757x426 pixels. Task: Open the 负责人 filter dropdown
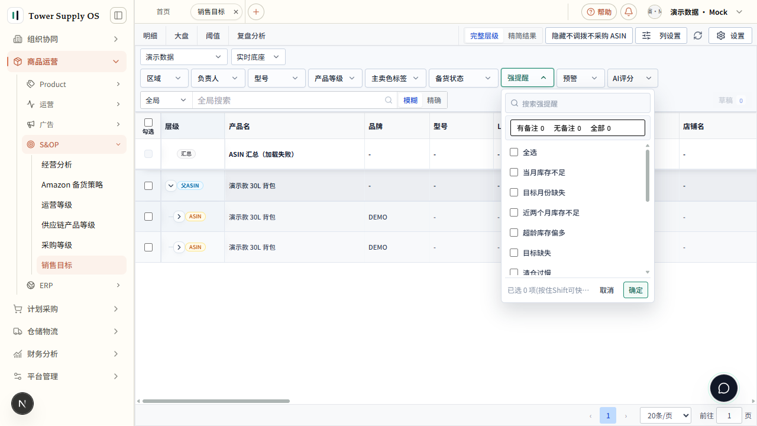(x=218, y=78)
